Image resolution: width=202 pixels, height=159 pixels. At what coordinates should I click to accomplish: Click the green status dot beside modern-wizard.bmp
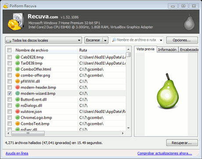[x=18, y=93]
